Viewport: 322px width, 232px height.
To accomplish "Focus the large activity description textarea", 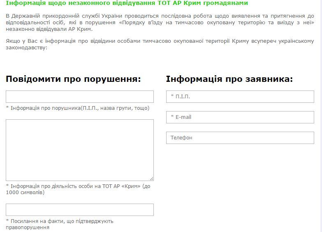I will tap(79, 150).
